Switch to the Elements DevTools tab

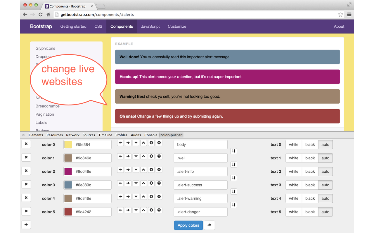[x=36, y=135]
